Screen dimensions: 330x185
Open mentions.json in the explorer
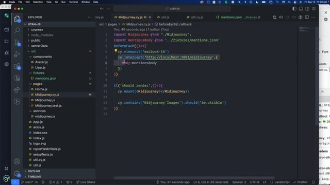(x=45, y=78)
